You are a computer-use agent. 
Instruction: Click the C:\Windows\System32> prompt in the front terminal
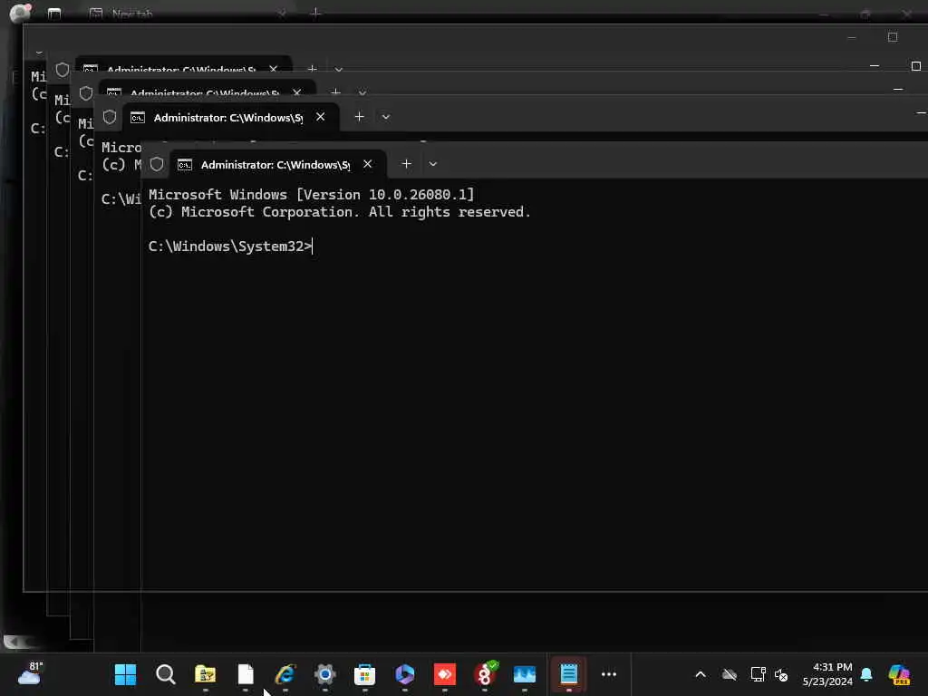[229, 246]
